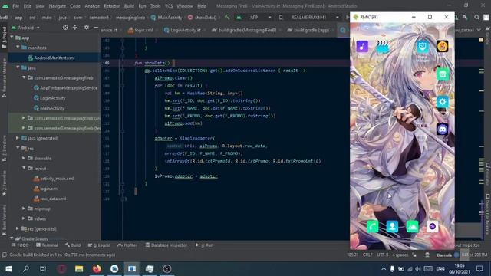Tap the gallery photos icon in phone dock
Viewport: 491px width, 276px height.
(x=412, y=226)
